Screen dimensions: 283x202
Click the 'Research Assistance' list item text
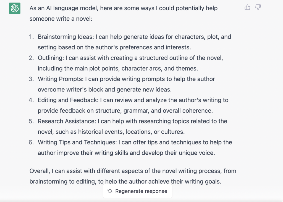coord(132,126)
